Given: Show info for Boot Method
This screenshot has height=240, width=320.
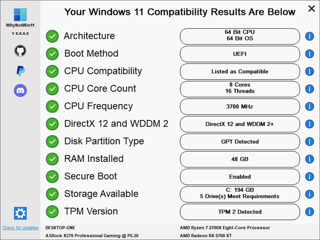Looking at the screenshot, I should [x=309, y=54].
